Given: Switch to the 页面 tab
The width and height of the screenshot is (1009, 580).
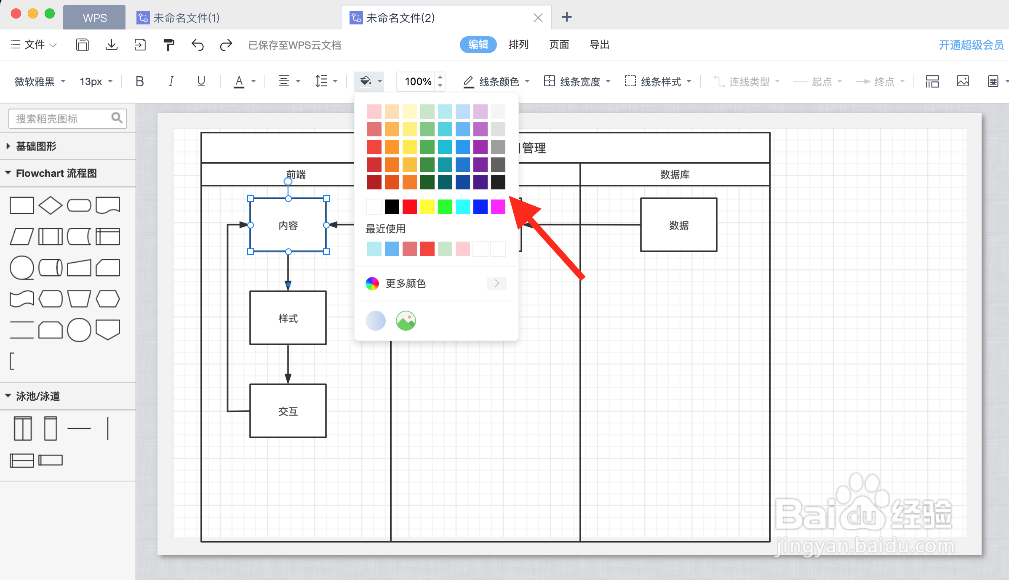Looking at the screenshot, I should [559, 45].
